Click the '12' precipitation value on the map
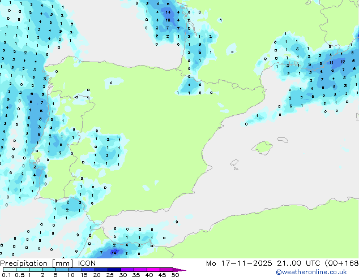This screenshot has height=277, width=359. point(343,62)
